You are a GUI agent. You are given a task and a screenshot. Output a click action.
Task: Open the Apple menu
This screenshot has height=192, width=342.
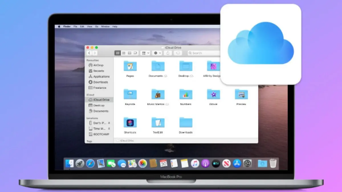pyautogui.click(x=59, y=26)
